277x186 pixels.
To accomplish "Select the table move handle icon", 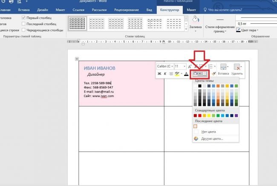I will [77, 59].
